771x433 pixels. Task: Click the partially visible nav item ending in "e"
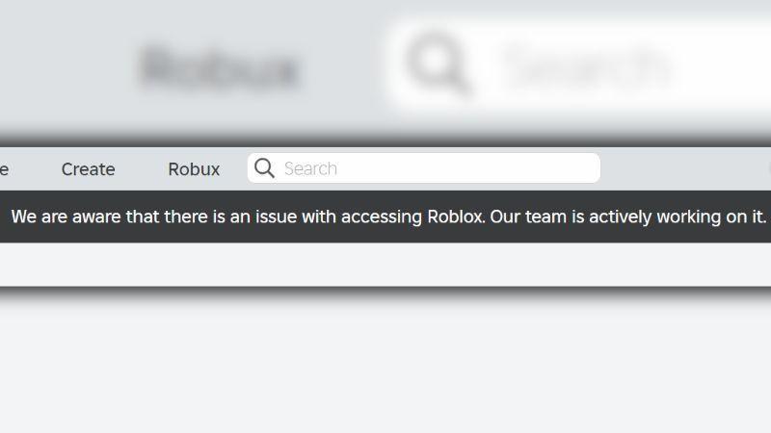point(4,170)
